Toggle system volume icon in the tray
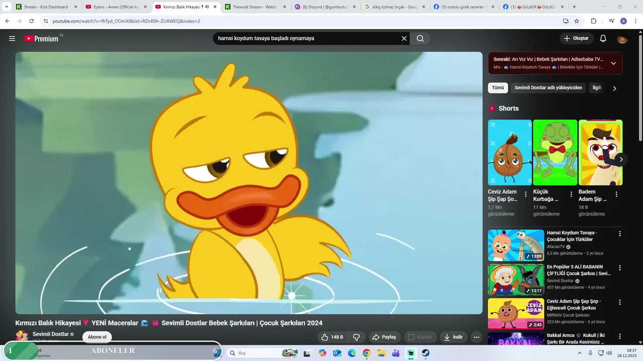Screen dimensions: 643x361 [609, 353]
